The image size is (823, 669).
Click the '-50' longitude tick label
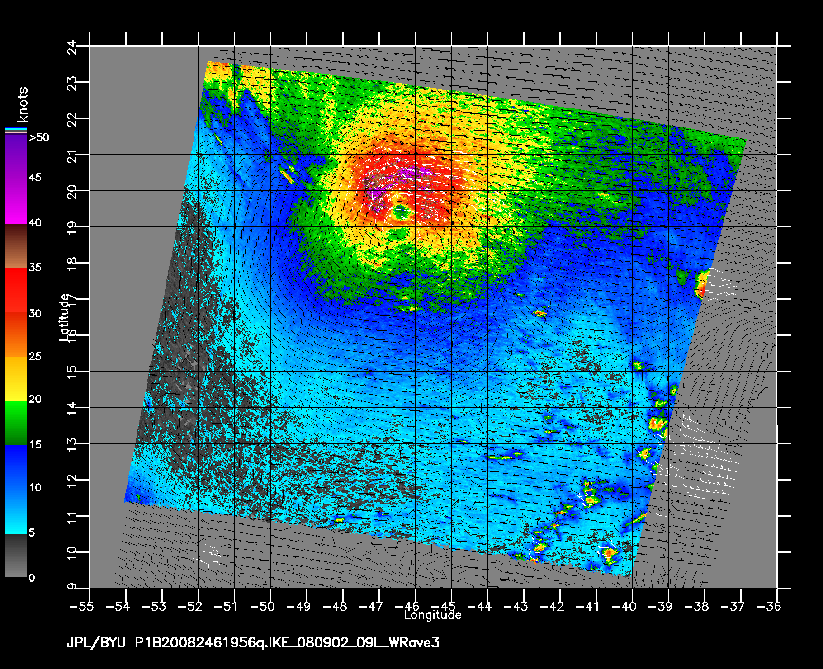click(262, 606)
